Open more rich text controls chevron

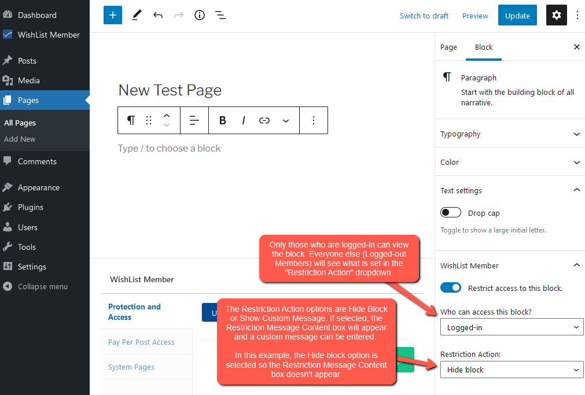coord(286,120)
